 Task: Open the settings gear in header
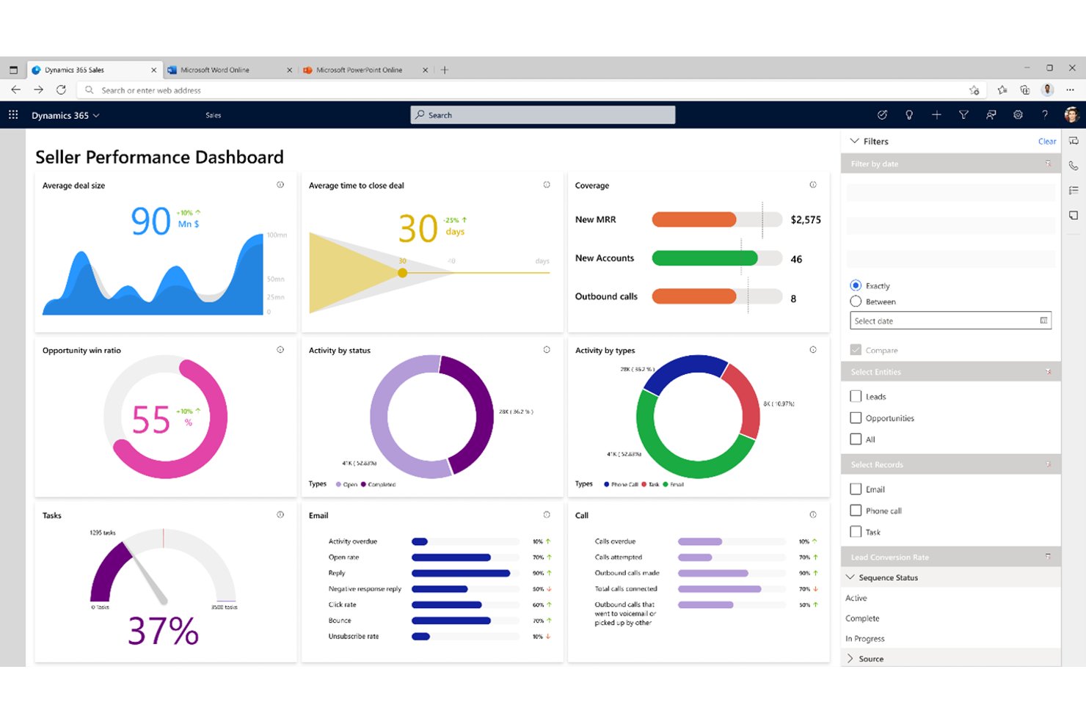[x=1018, y=115]
